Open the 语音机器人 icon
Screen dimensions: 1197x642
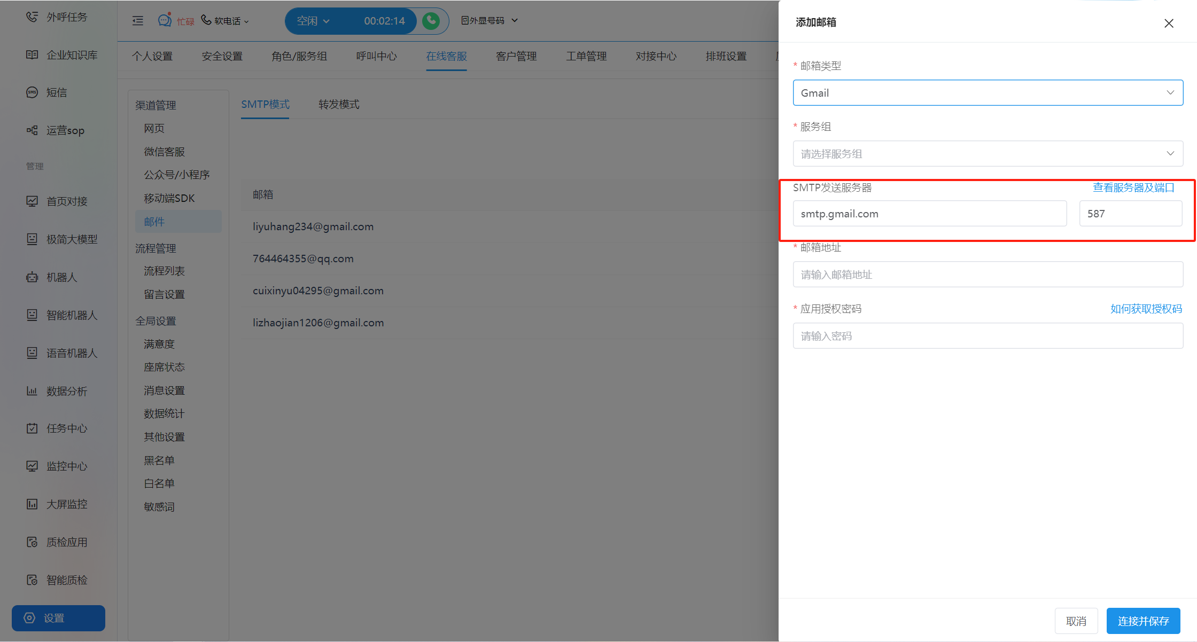(32, 353)
